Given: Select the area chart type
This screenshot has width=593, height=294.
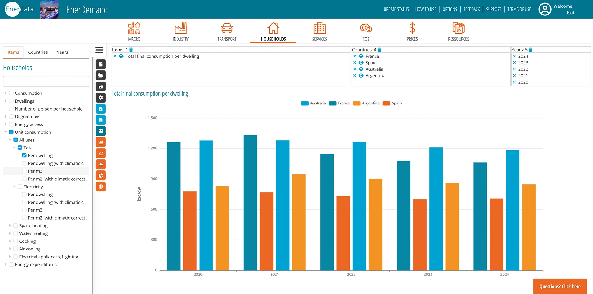Looking at the screenshot, I should 100,164.
